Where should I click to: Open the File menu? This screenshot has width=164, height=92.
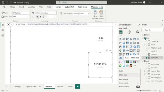(4, 7)
